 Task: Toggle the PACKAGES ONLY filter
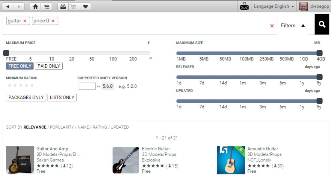[26, 98]
